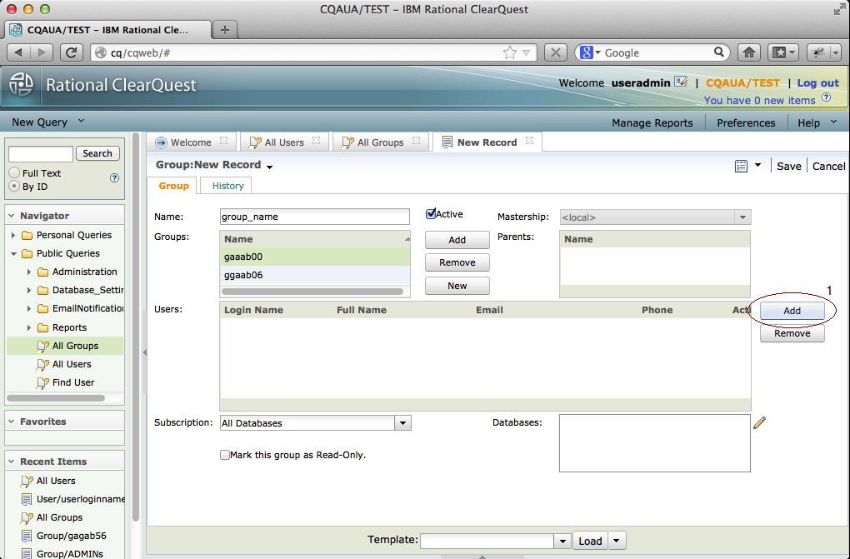Switch to the All Groups tab
Viewport: 850px width, 559px height.
click(x=381, y=142)
